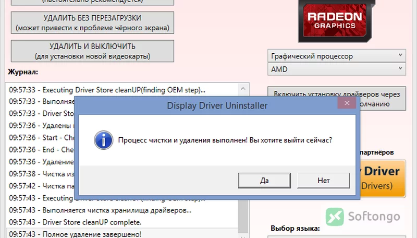Screen dimensions: 417x238
Task: Click the Выбор языка label
Action: [295, 229]
